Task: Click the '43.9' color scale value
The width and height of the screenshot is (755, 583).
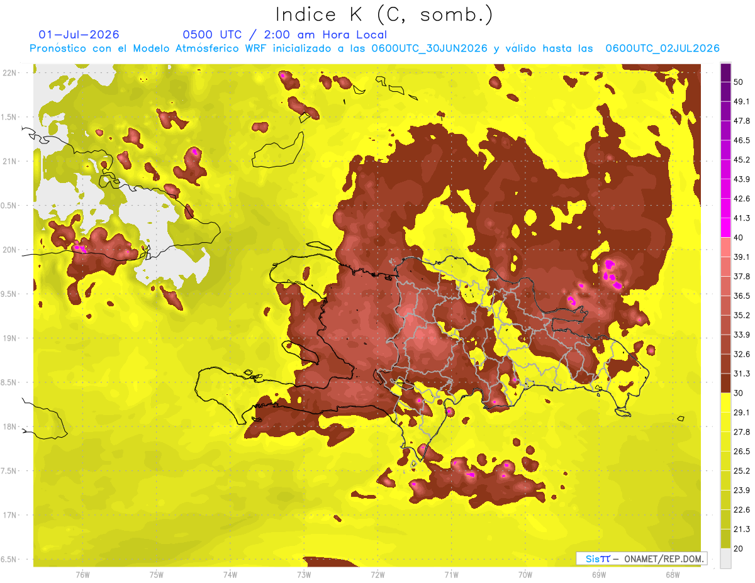Action: tap(742, 179)
